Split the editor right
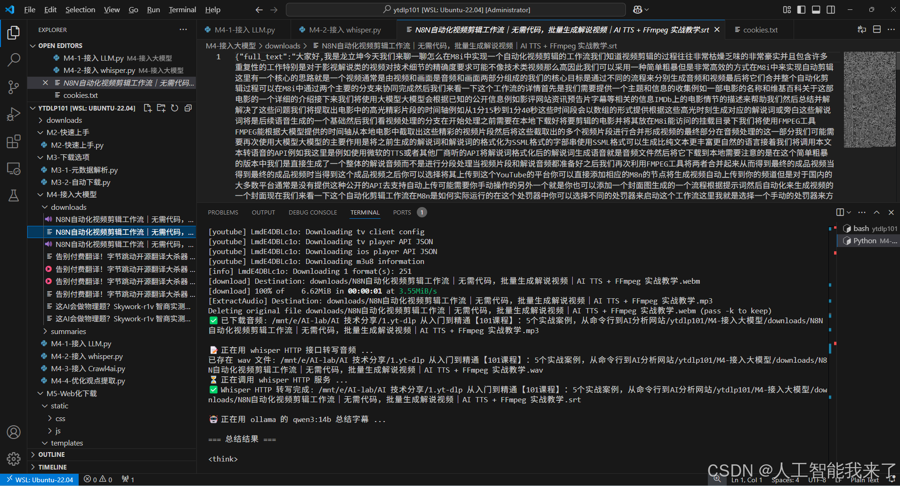The height and width of the screenshot is (486, 900). [877, 29]
